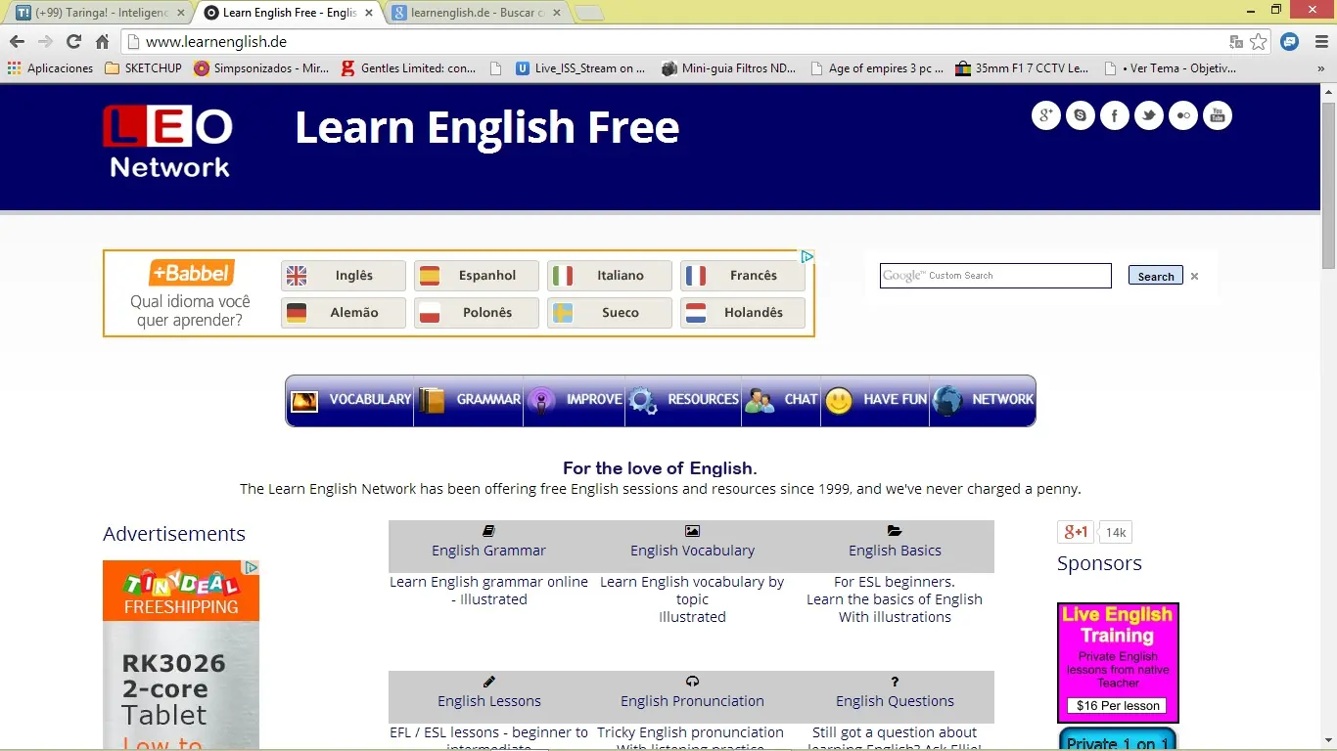Click the book icon above English Grammar
The image size is (1337, 751).
click(x=488, y=531)
